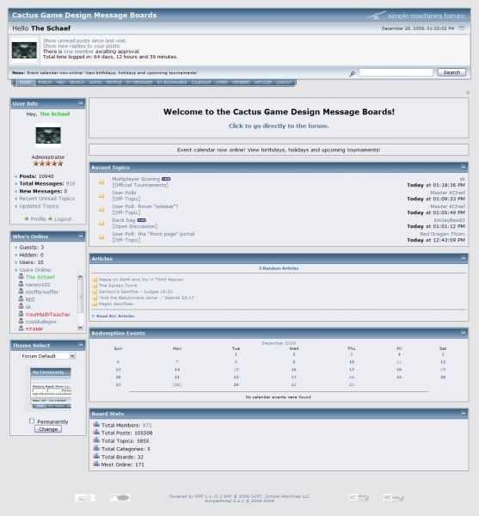The image size is (479, 516).
Task: Click user icon beside RED
Action: pyautogui.click(x=21, y=298)
